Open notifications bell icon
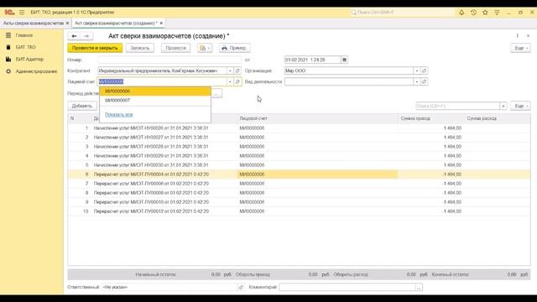The height and width of the screenshot is (302, 537). (461, 13)
